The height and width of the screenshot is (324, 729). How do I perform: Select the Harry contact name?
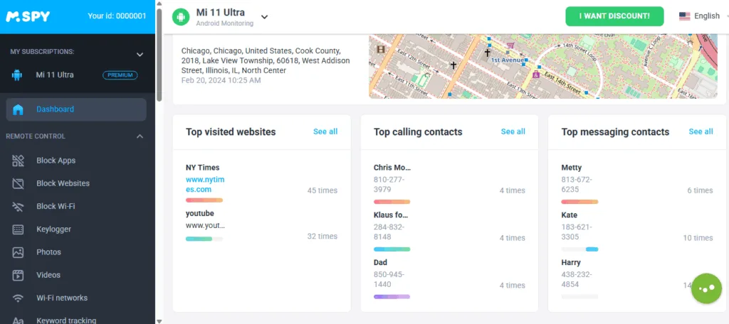tap(571, 263)
